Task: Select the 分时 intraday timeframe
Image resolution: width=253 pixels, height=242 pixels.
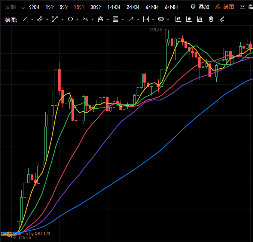Action: coord(34,7)
